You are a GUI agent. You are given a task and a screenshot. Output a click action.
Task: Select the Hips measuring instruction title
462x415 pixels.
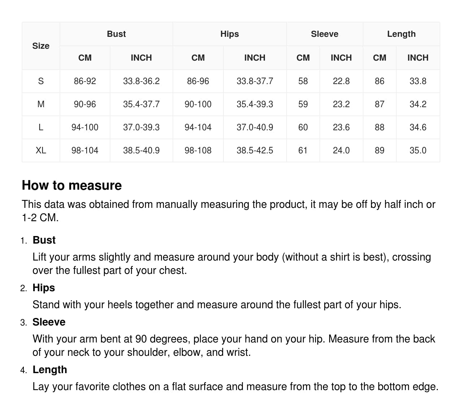pos(44,288)
